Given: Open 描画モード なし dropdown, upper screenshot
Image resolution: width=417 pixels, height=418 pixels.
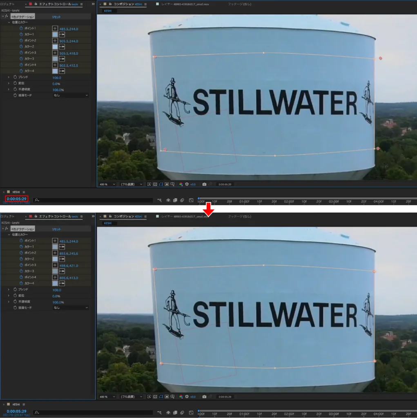Looking at the screenshot, I should (x=70, y=95).
